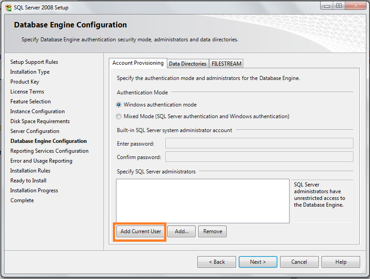Screen dimensions: 370x279
Task: Select the Installation Progress step
Action: [x=34, y=190]
